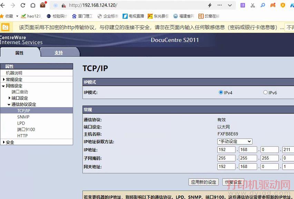Open the 厦门理工 bookmark
This screenshot has height=199, width=294.
[82, 16]
